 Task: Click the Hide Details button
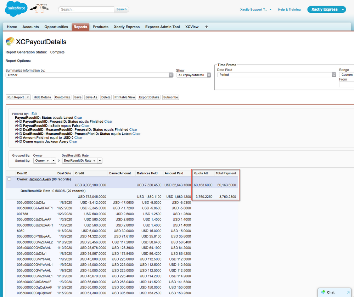point(42,97)
